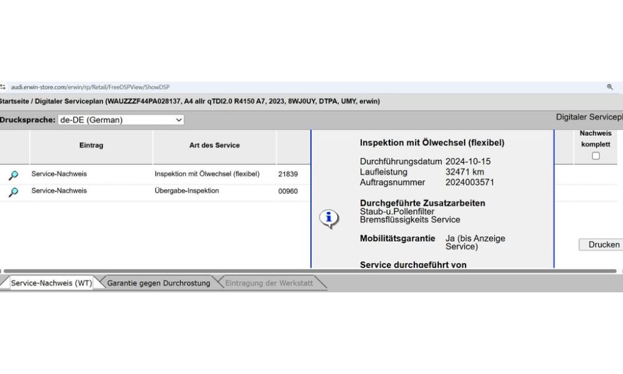Switch to Service-Nachweis (WT) tab

click(51, 283)
